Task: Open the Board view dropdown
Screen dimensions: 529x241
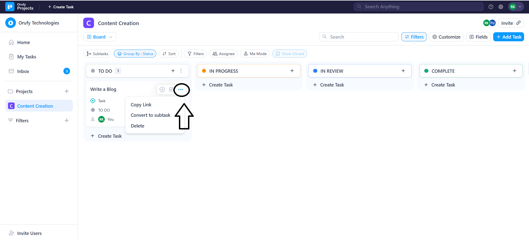Action: pos(100,37)
